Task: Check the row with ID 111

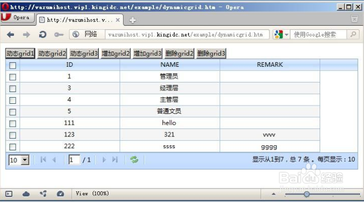Action: (13, 123)
